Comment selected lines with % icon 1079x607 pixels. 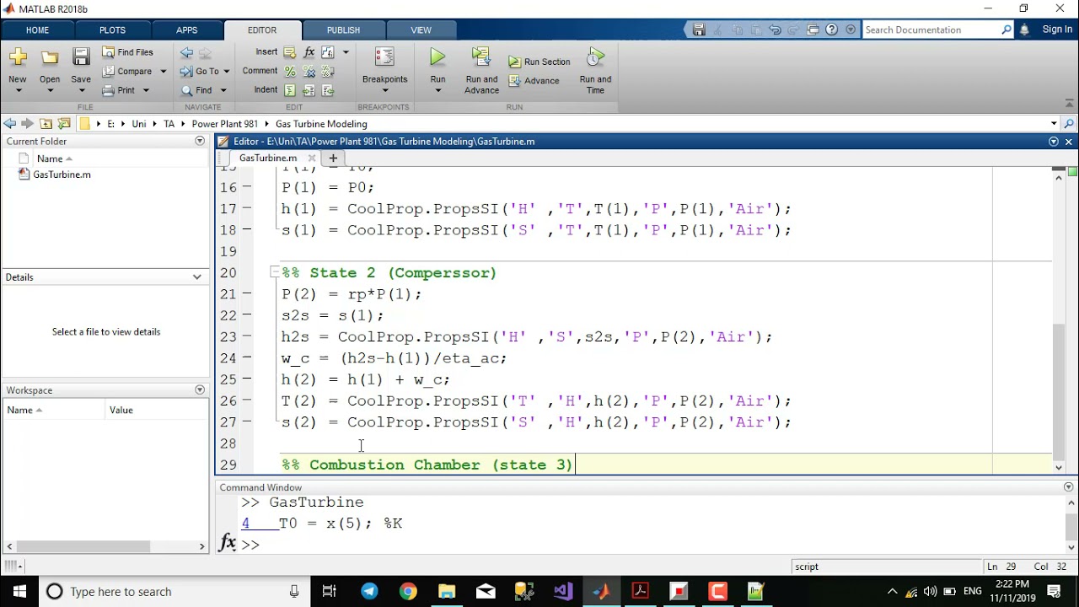click(290, 72)
